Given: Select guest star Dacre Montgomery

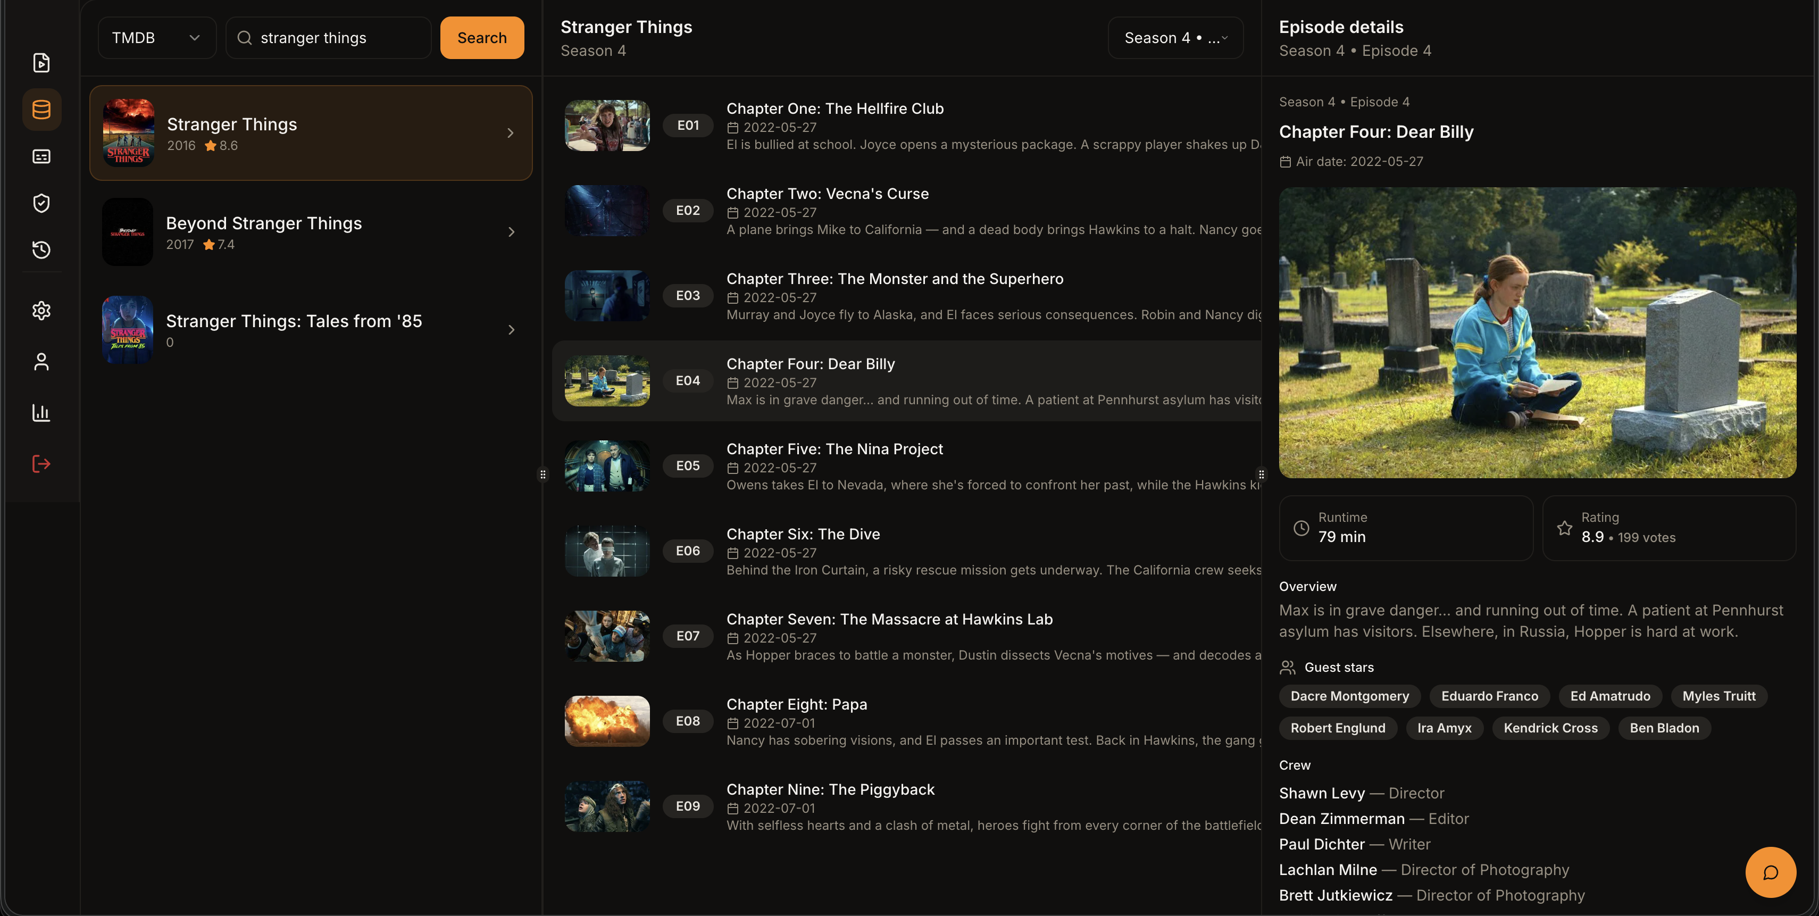Looking at the screenshot, I should pos(1349,696).
